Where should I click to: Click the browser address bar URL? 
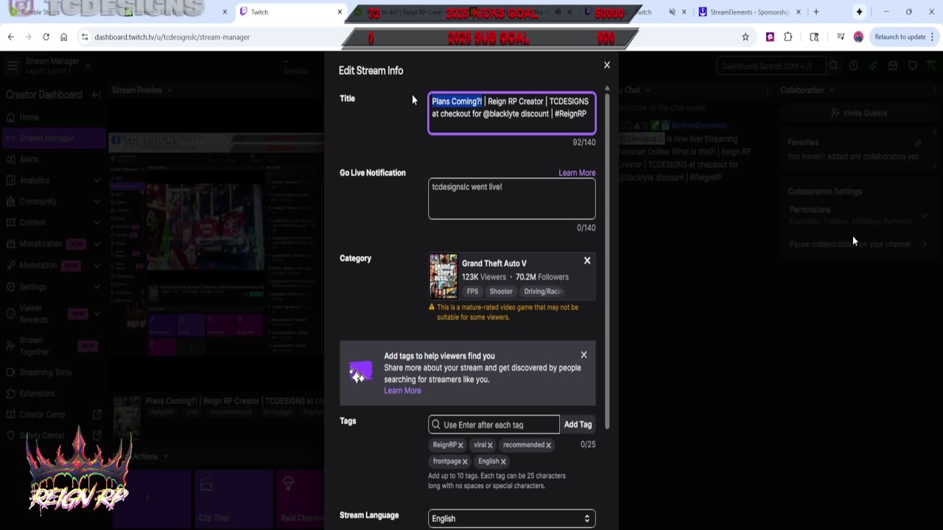(172, 37)
